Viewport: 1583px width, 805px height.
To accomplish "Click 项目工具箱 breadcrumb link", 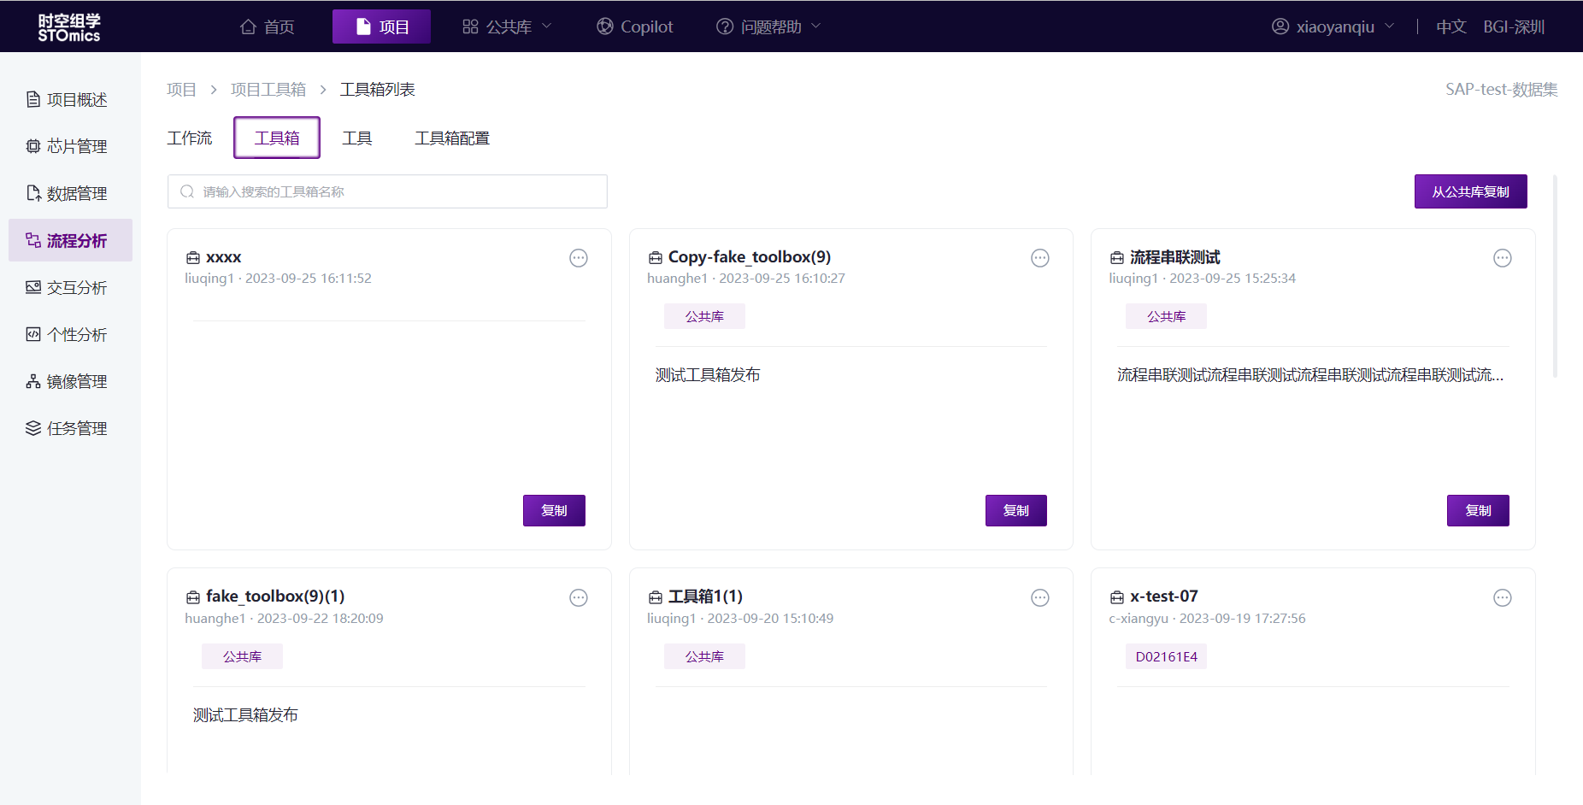I will pos(268,90).
